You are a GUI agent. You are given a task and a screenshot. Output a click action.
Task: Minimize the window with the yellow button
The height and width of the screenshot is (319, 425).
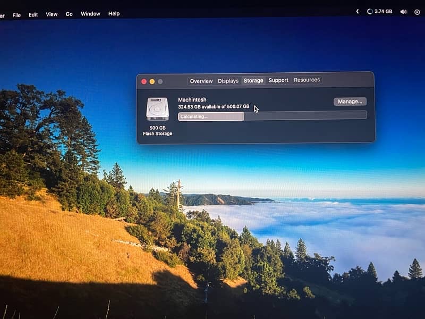point(152,81)
